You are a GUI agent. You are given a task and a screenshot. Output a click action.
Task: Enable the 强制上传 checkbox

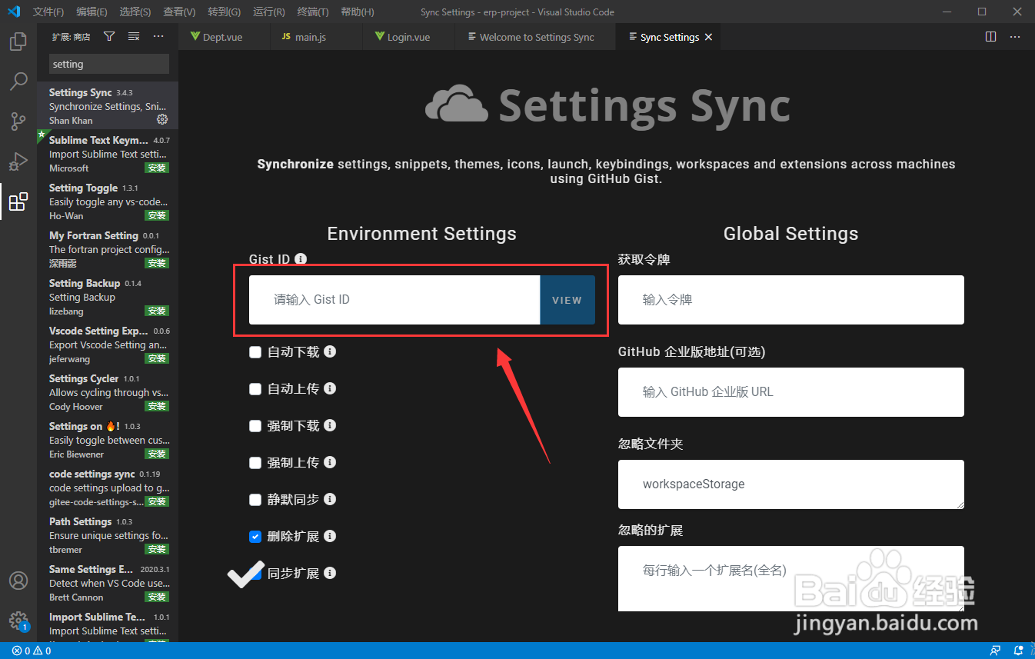tap(255, 463)
